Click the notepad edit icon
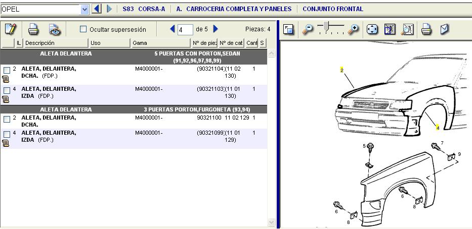 [10, 29]
